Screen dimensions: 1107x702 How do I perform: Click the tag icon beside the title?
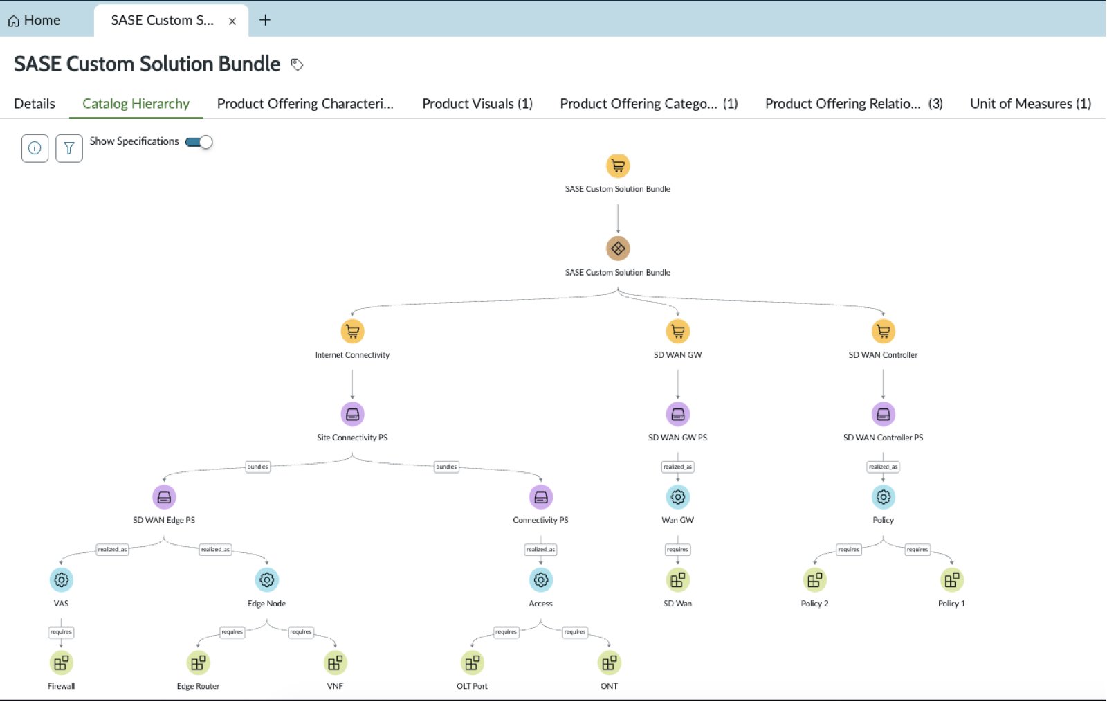298,64
